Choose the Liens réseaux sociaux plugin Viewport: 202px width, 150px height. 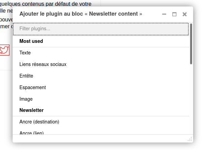tap(101, 64)
